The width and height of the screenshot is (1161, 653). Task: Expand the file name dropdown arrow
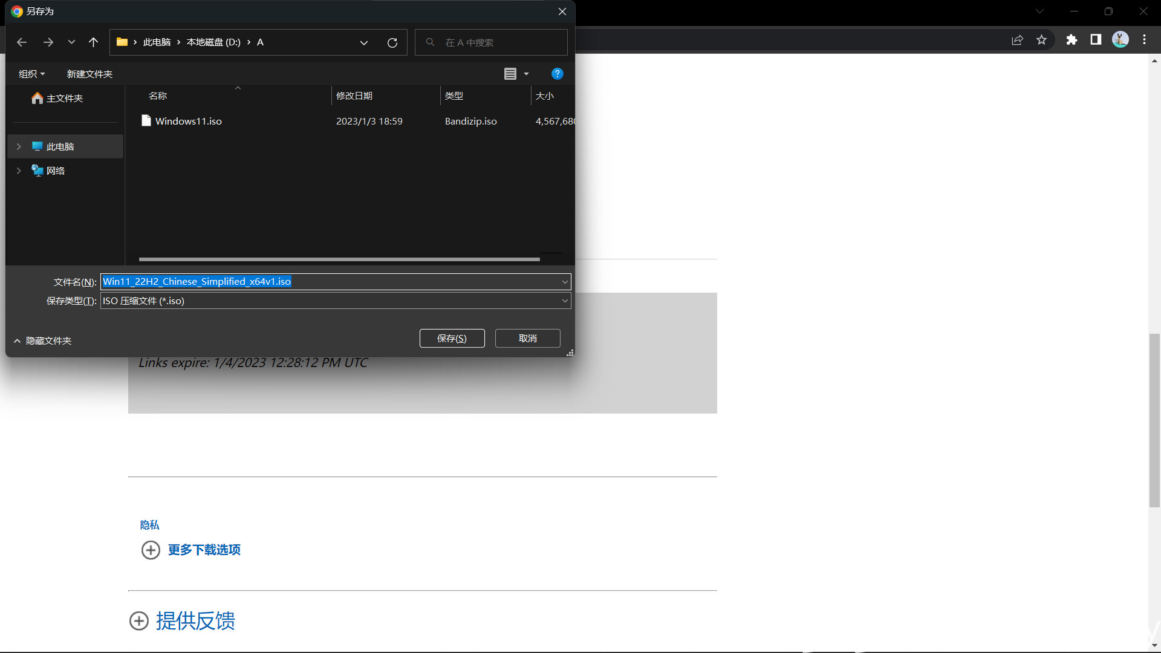click(x=564, y=281)
